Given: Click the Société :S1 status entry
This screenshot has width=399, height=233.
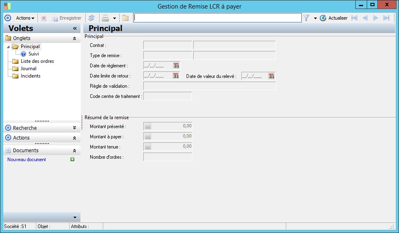Looking at the screenshot, I should (x=15, y=226).
